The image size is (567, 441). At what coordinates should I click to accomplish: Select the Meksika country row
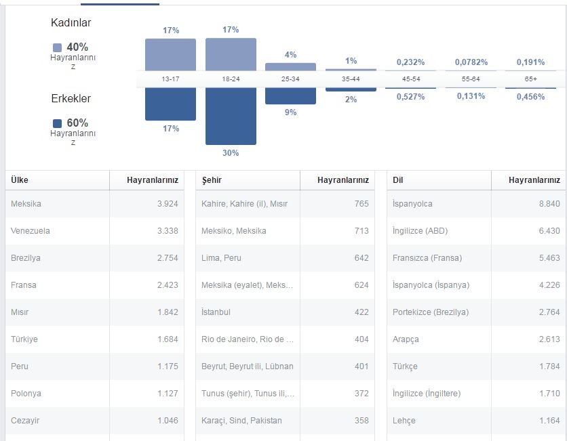[x=94, y=204]
